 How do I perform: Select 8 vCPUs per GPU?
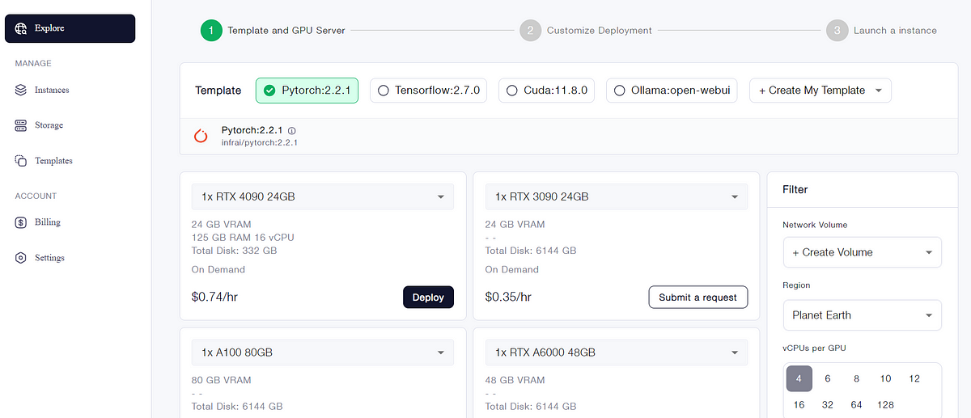[856, 378]
